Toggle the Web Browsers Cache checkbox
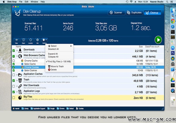Viewport: 176px width, 123px height. pos(14,56)
